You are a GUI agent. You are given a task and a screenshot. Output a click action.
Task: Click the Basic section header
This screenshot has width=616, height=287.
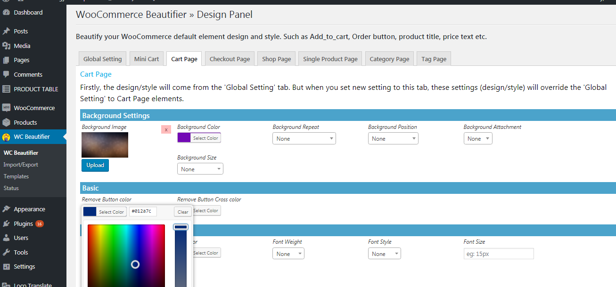click(348, 188)
